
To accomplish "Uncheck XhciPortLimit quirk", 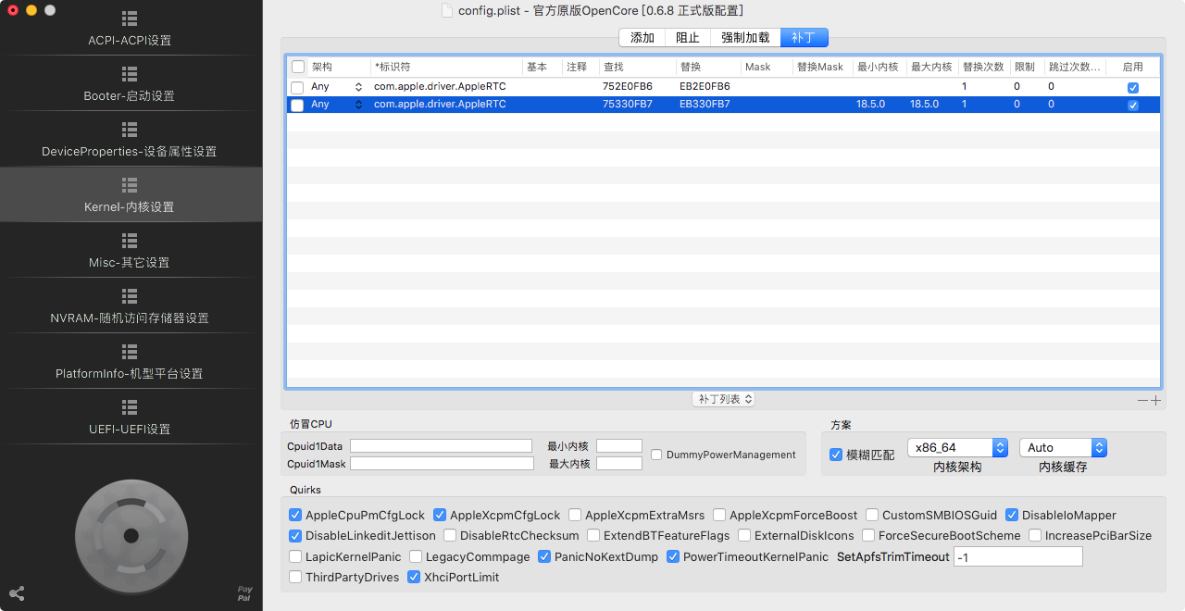I will 414,577.
